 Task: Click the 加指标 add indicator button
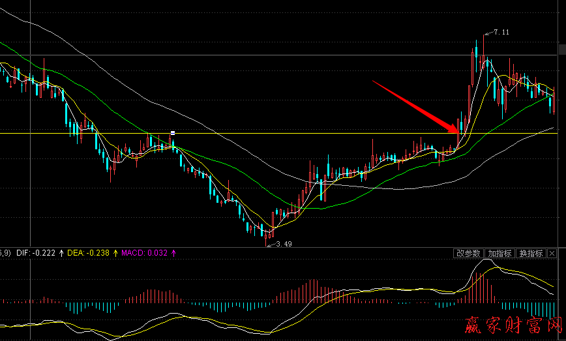[x=499, y=253]
